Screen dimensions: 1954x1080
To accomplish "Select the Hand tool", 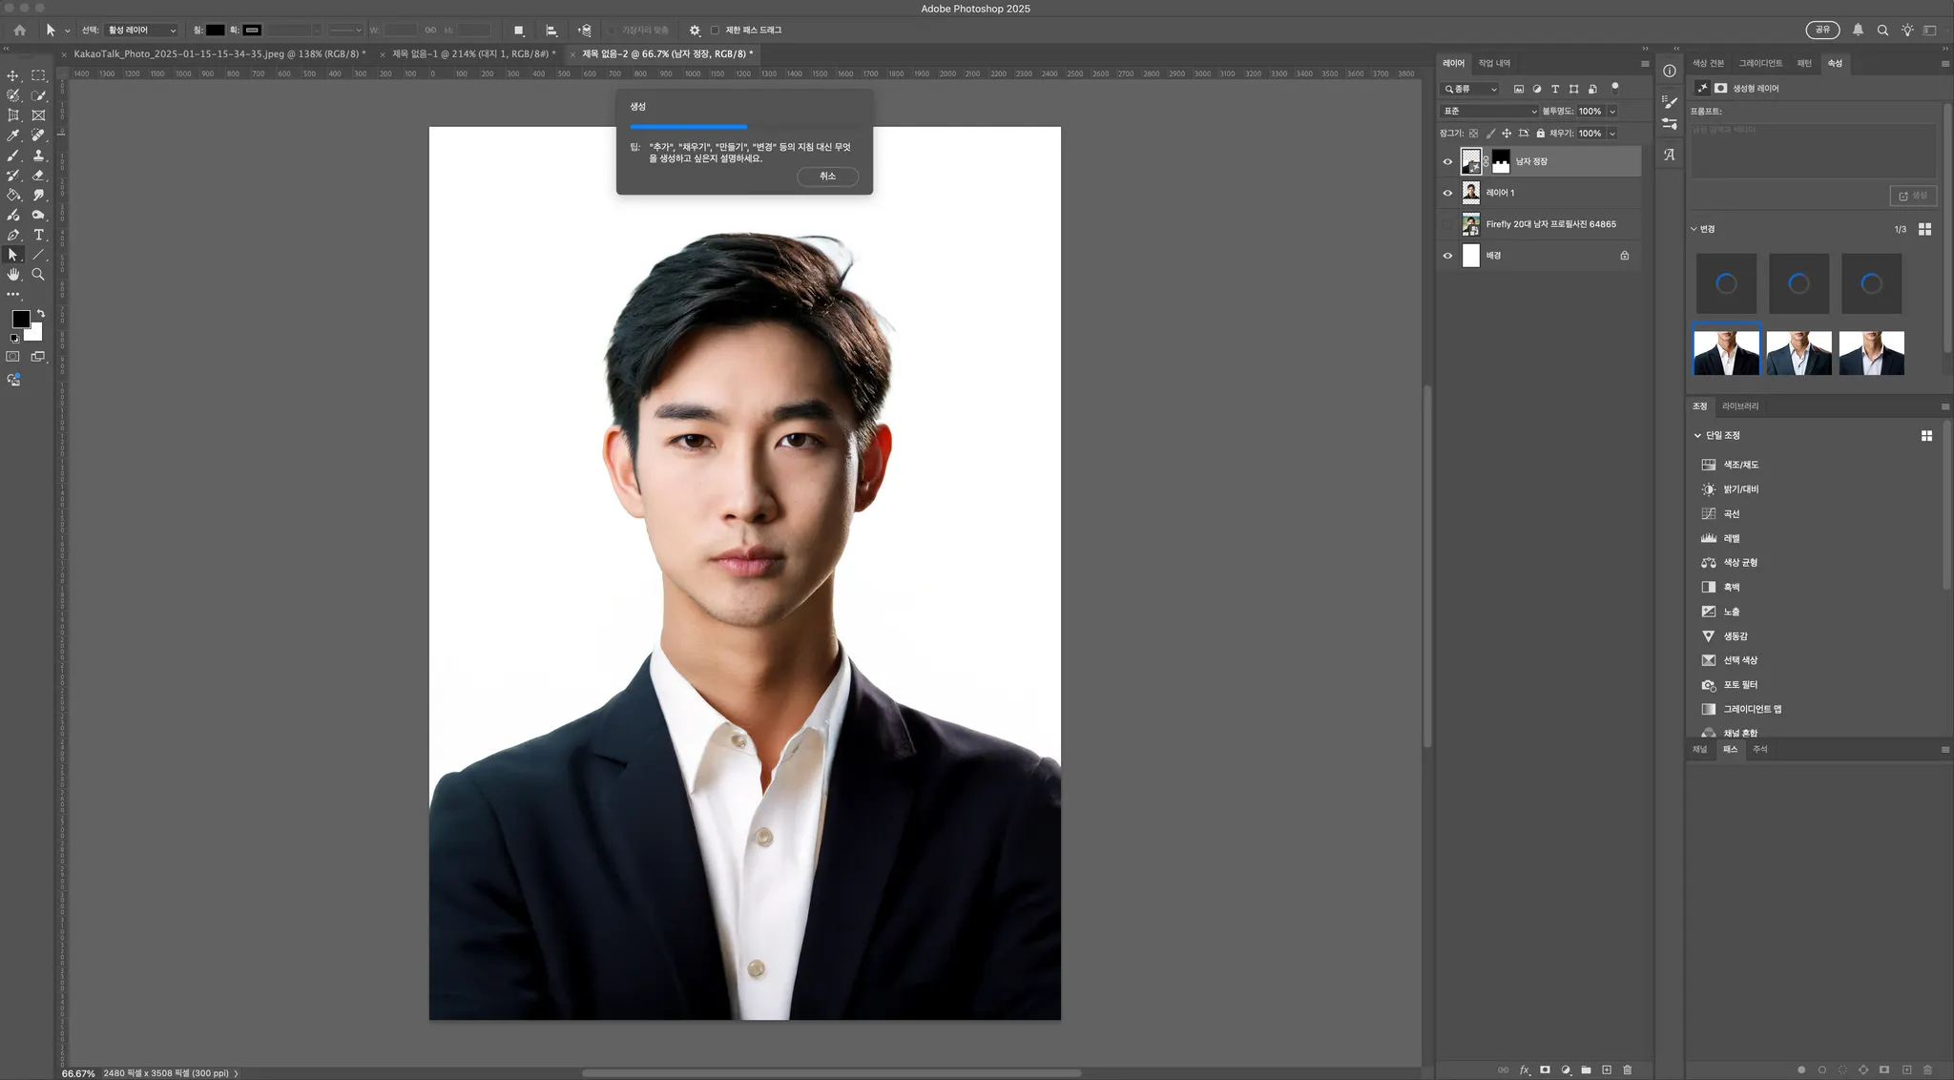I will tap(13, 275).
